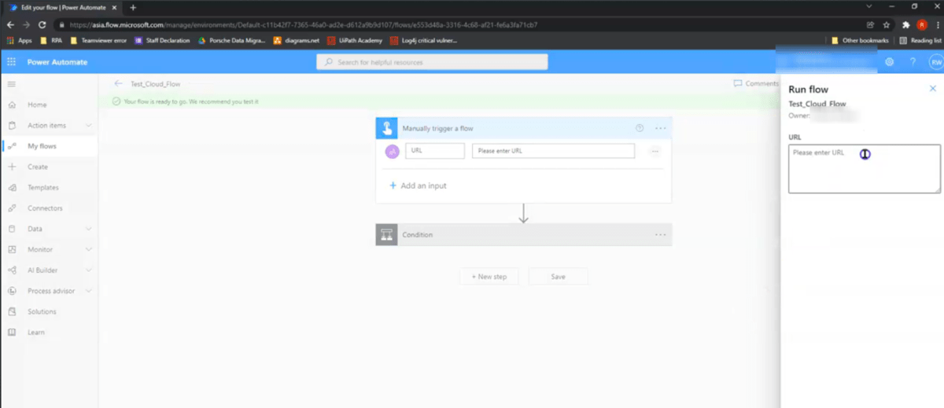Click the Manually trigger a flow header
Image resolution: width=944 pixels, height=408 pixels.
(x=524, y=128)
